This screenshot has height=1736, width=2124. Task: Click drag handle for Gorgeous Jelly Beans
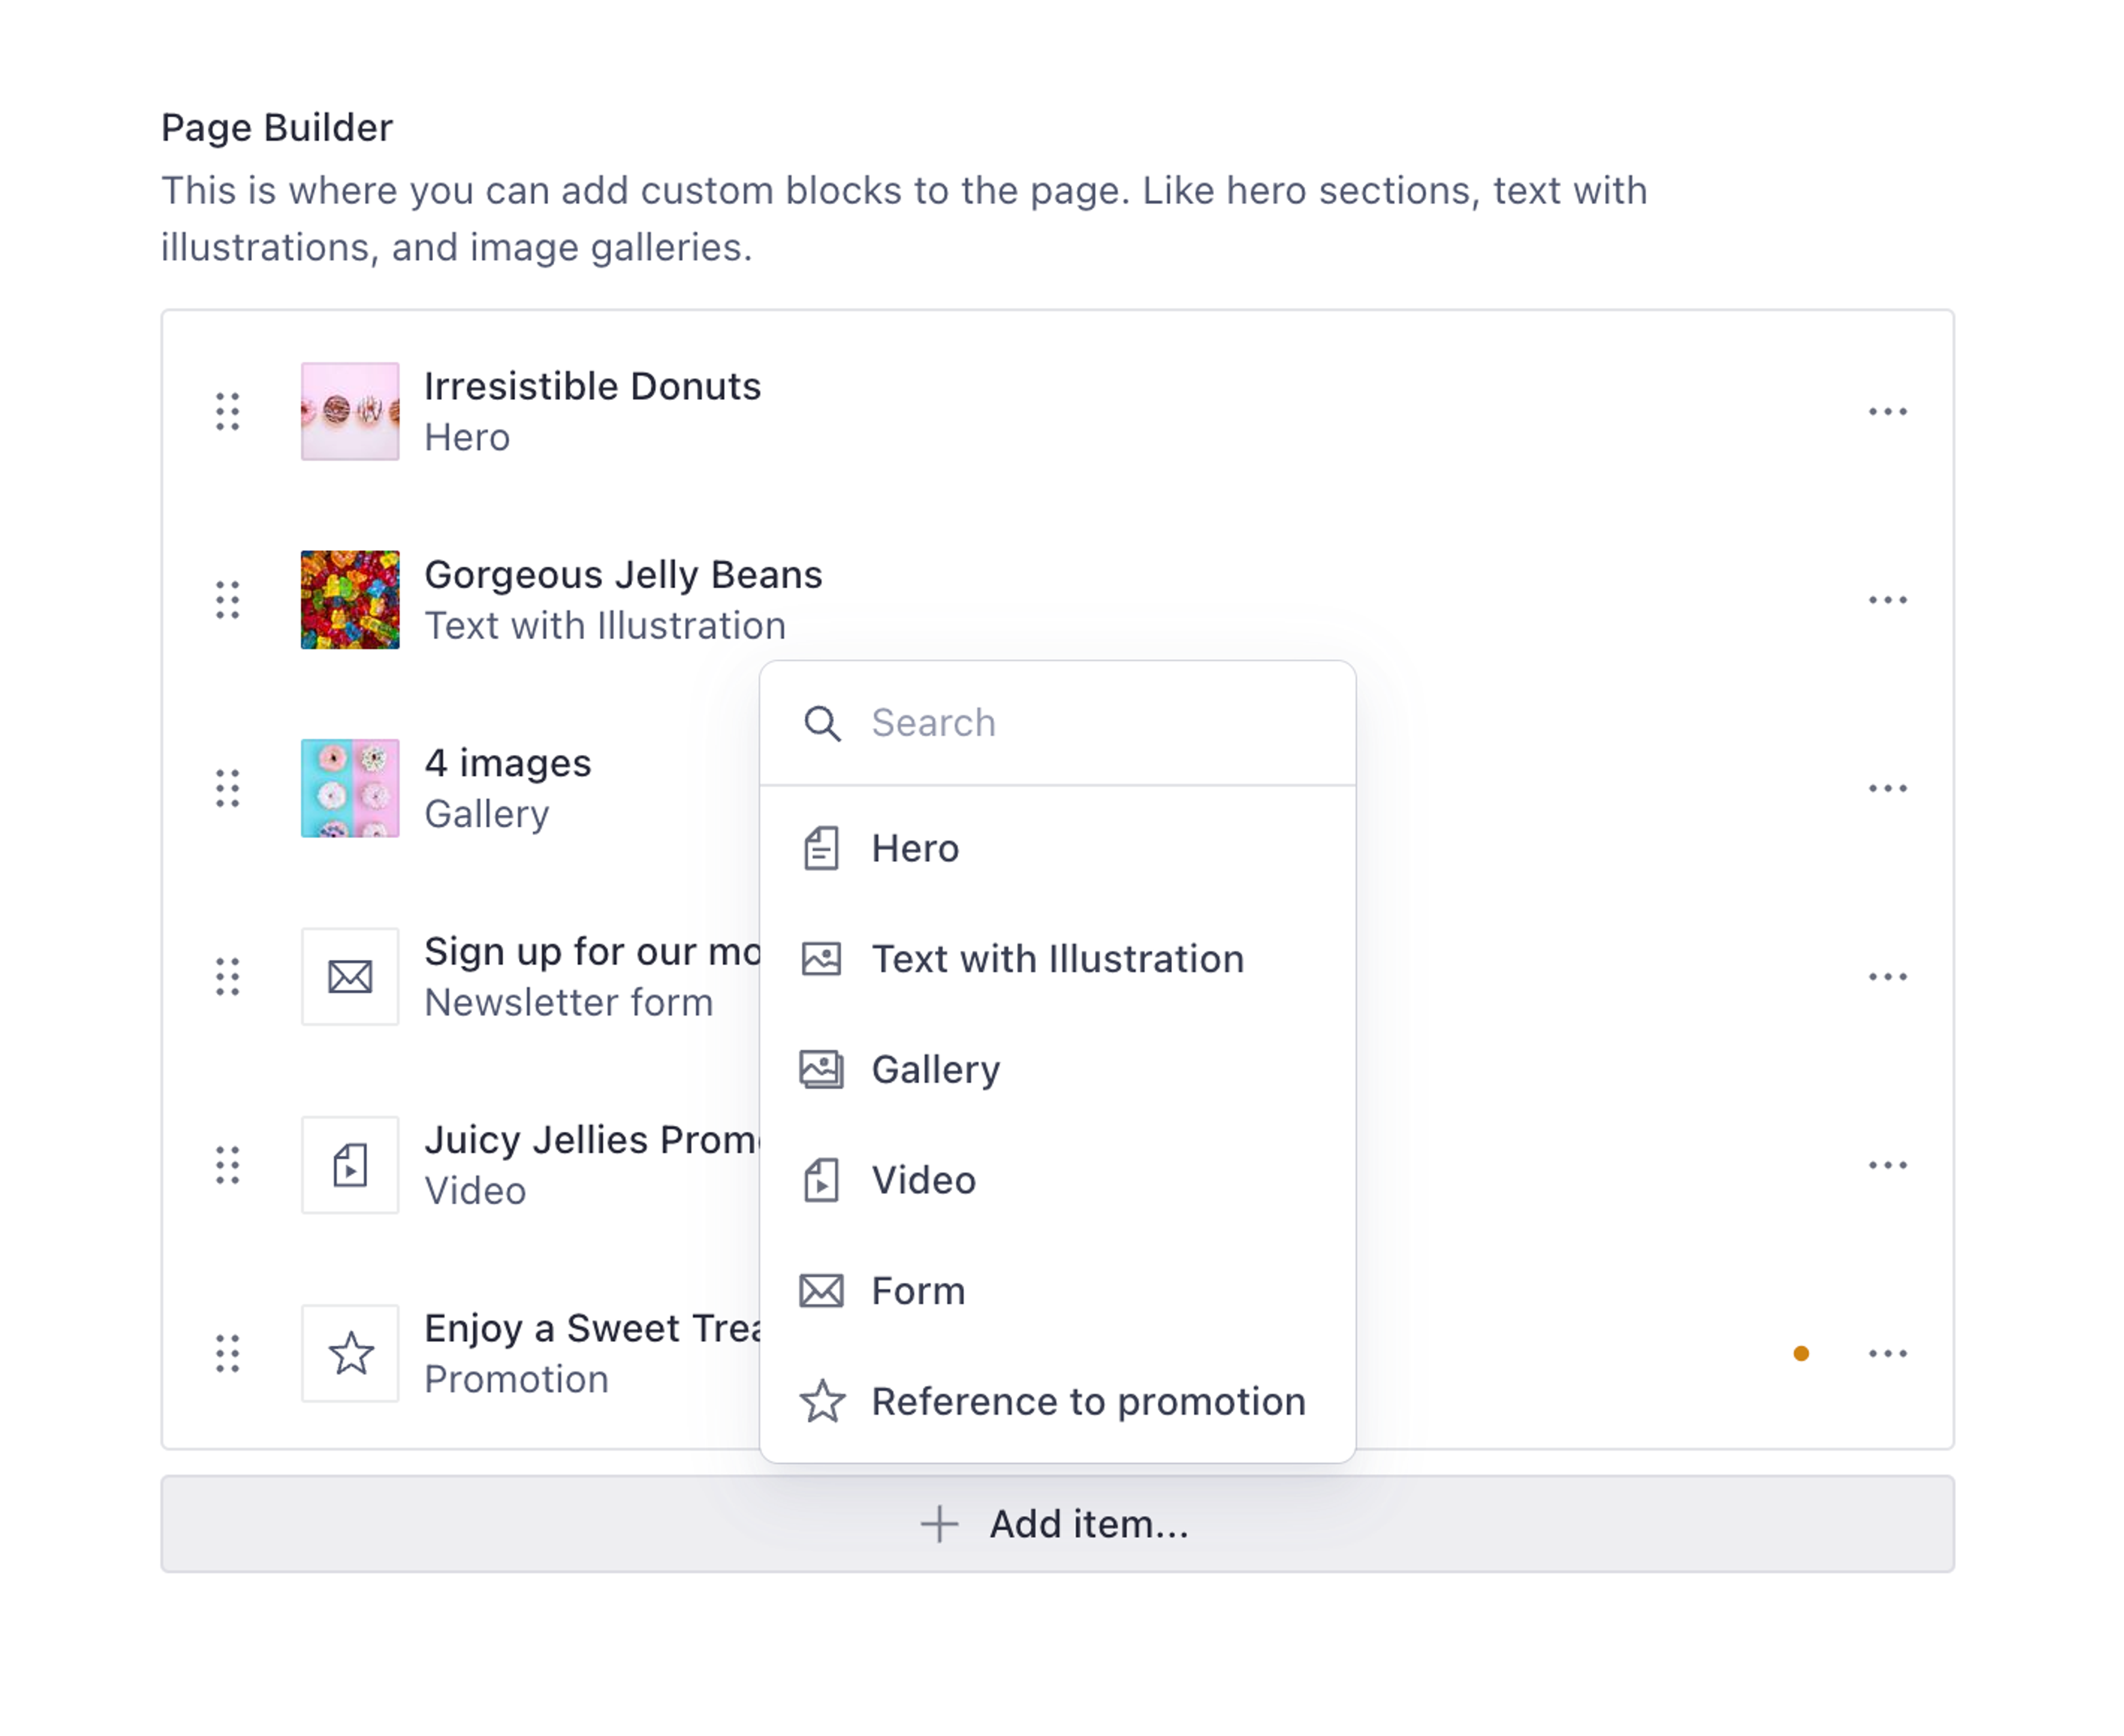click(x=227, y=600)
